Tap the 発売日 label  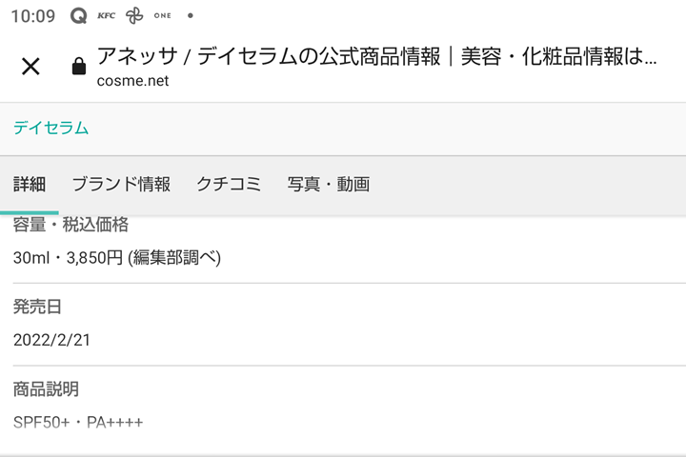click(37, 308)
